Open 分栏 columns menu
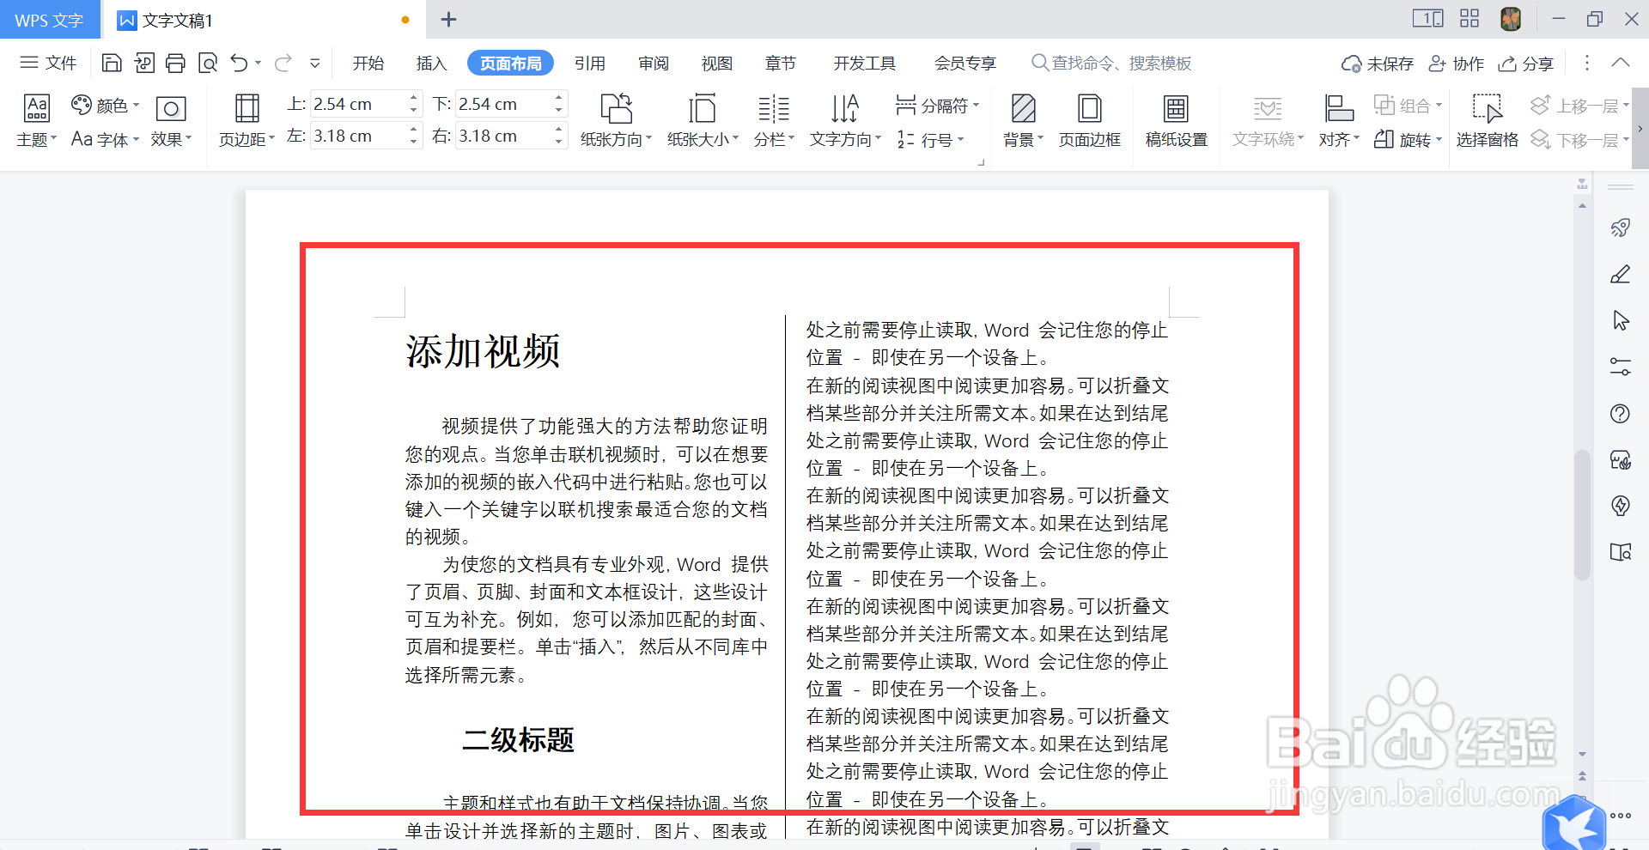Image resolution: width=1649 pixels, height=850 pixels. point(774,121)
